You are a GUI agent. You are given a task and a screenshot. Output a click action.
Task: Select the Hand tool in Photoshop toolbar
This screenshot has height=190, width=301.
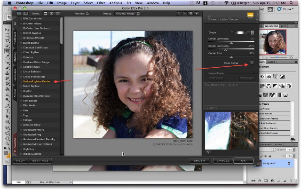[8, 138]
